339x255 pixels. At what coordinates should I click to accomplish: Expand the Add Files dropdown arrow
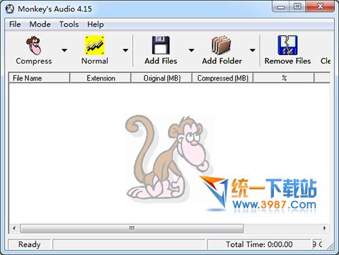[191, 50]
